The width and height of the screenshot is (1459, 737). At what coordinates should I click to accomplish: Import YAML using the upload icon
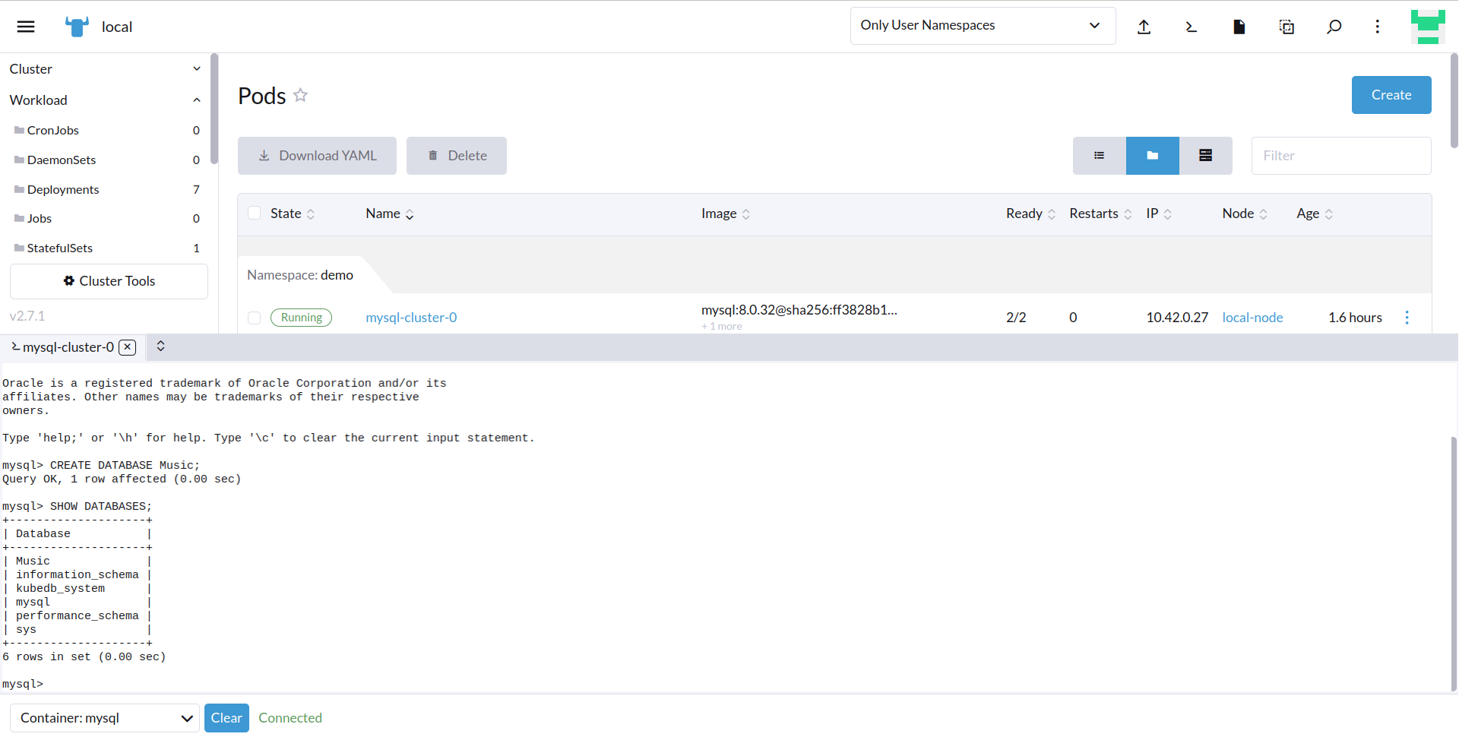[1144, 26]
